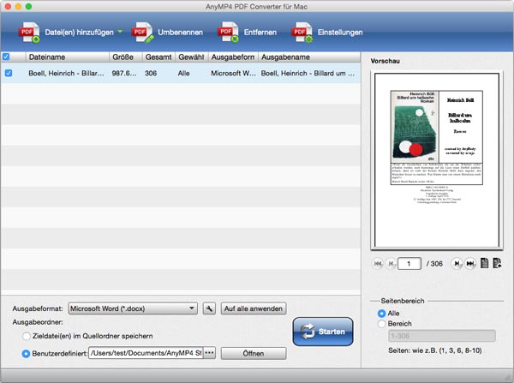
Task: Select Zieldatei(en) im Quellordner speichern radio
Action: tap(27, 336)
